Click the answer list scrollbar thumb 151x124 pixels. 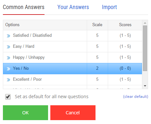[x=145, y=48]
